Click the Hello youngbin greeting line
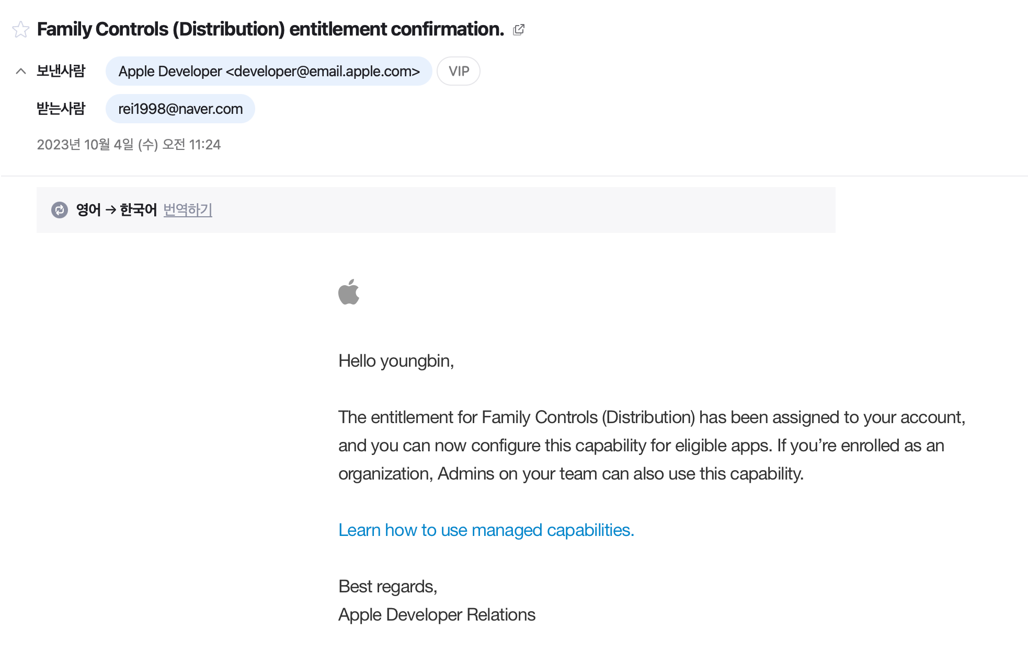1028x654 pixels. 396,361
